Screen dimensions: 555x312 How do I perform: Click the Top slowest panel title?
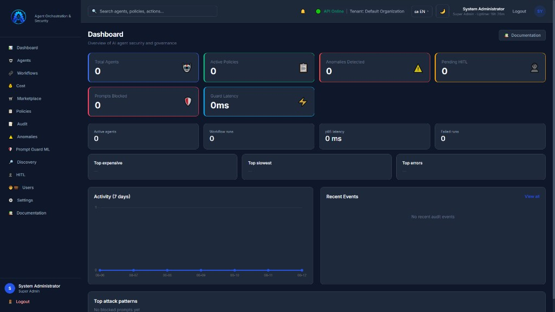click(260, 163)
